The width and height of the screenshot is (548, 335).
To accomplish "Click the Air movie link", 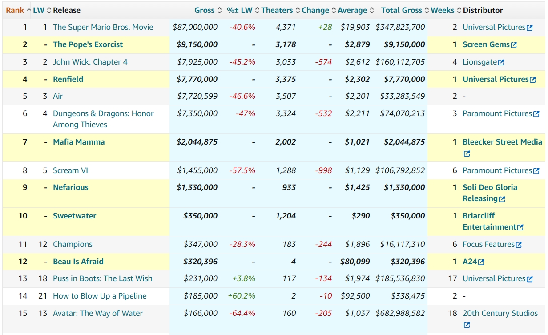I will coord(58,96).
